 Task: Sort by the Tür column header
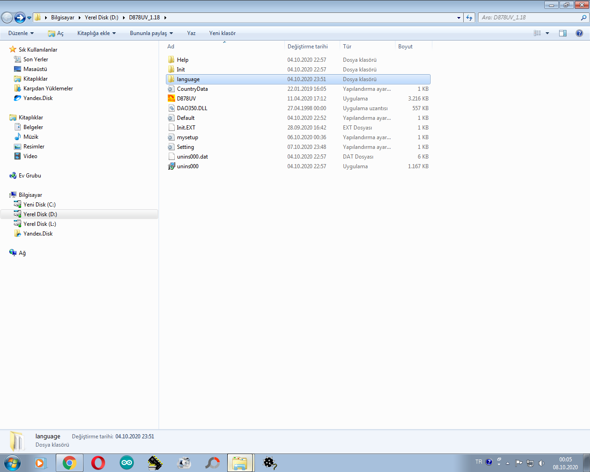pos(367,47)
